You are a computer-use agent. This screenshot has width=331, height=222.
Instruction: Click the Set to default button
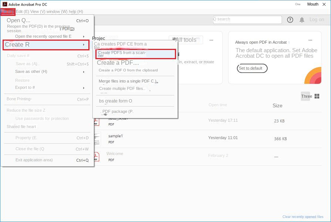[x=252, y=68]
